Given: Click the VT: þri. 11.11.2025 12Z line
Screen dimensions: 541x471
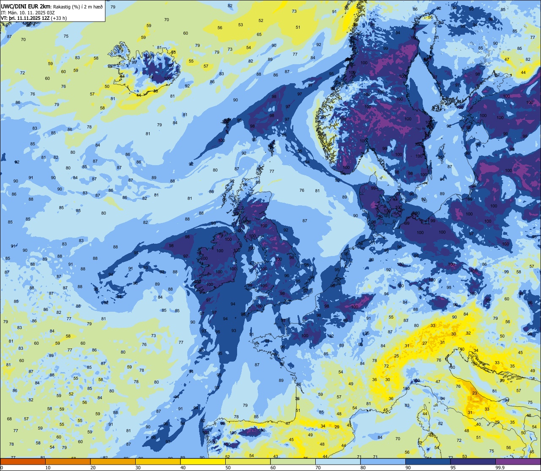Looking at the screenshot, I should tap(25, 18).
